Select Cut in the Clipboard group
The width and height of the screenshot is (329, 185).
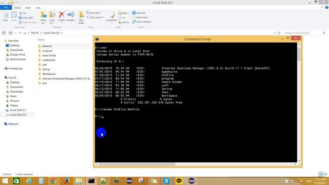coord(23,13)
